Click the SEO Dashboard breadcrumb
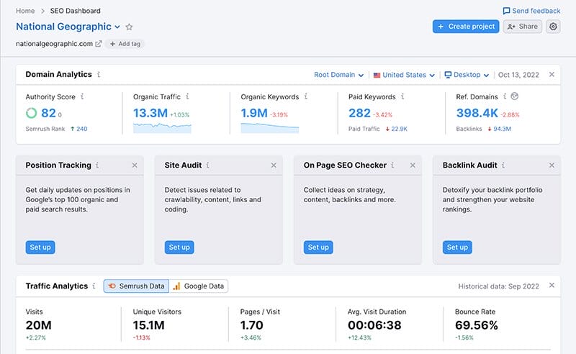This screenshot has width=576, height=354. pyautogui.click(x=76, y=11)
